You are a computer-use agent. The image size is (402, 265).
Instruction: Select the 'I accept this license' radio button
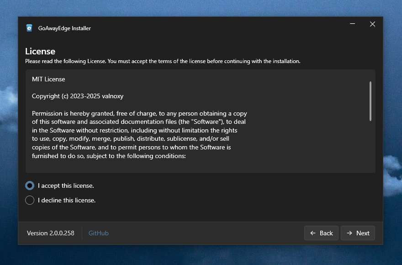click(x=30, y=185)
